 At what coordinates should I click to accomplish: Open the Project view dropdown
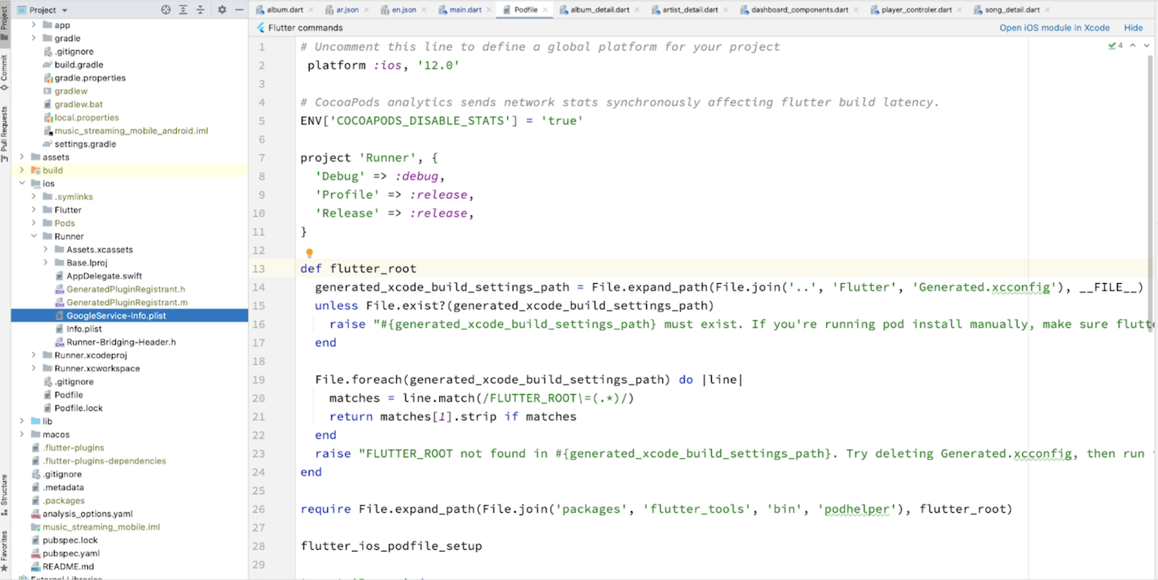pyautogui.click(x=48, y=10)
